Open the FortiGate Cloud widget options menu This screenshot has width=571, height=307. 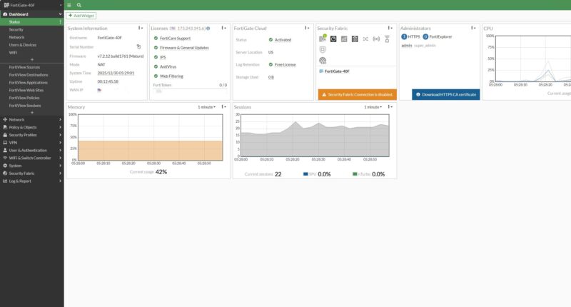307,28
